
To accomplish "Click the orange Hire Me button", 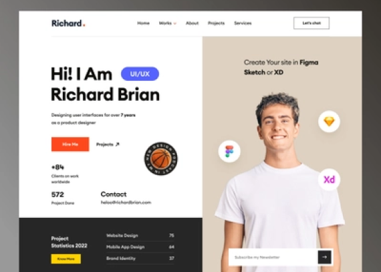I will click(70, 144).
